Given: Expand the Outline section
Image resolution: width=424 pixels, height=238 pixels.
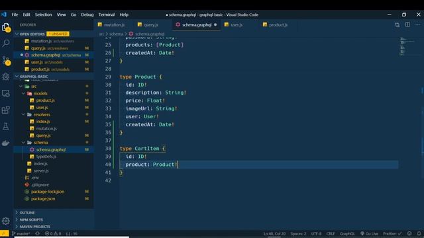Looking at the screenshot, I should pyautogui.click(x=27, y=213).
